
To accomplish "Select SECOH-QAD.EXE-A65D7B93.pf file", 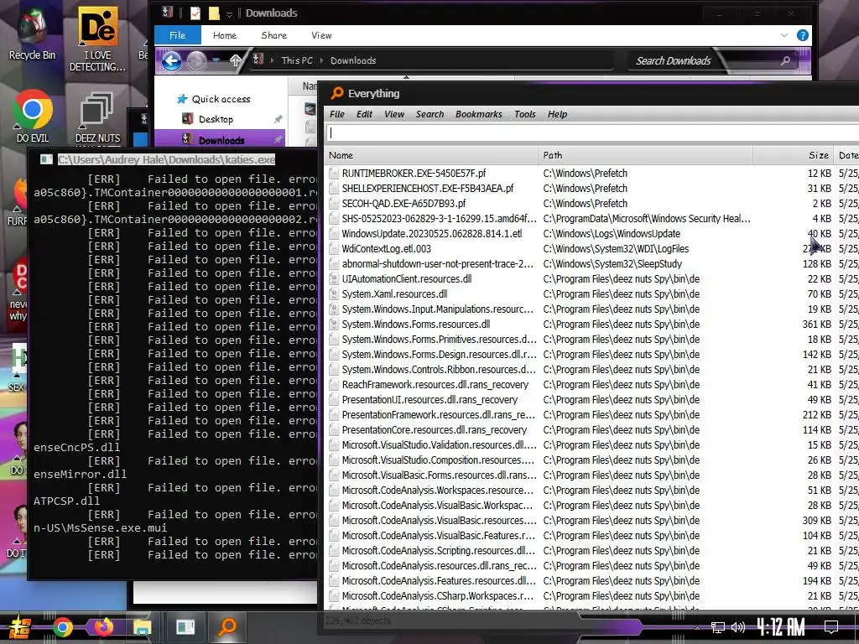I will (403, 203).
